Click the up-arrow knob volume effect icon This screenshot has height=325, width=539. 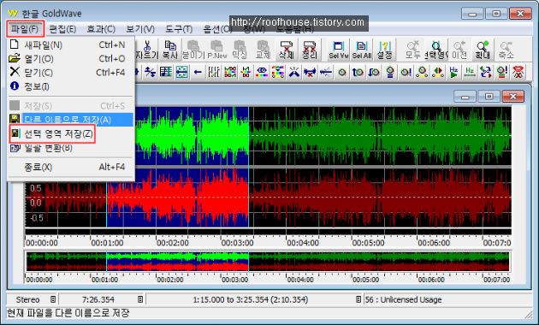point(358,72)
